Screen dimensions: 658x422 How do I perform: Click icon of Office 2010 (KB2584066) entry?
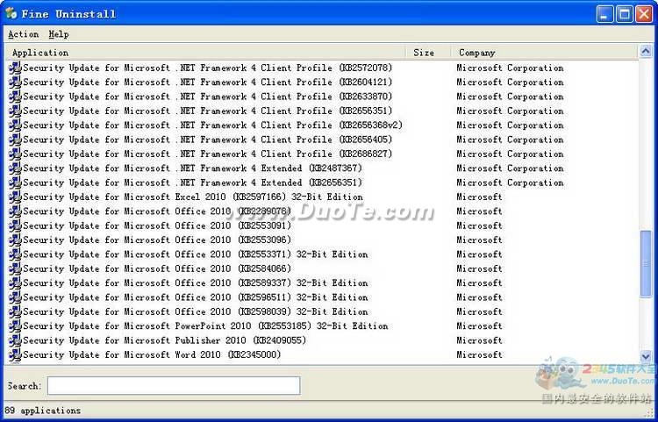[15, 268]
